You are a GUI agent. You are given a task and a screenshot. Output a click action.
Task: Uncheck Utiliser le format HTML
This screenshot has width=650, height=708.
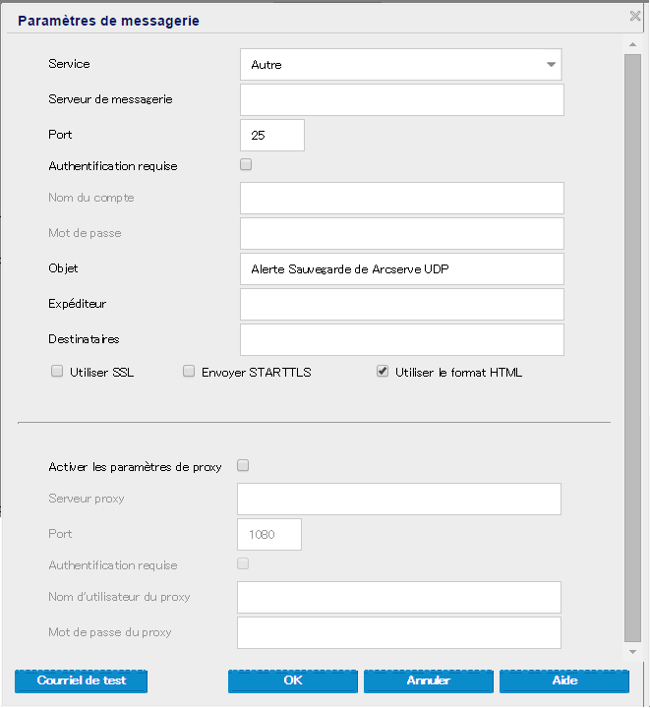(x=383, y=373)
